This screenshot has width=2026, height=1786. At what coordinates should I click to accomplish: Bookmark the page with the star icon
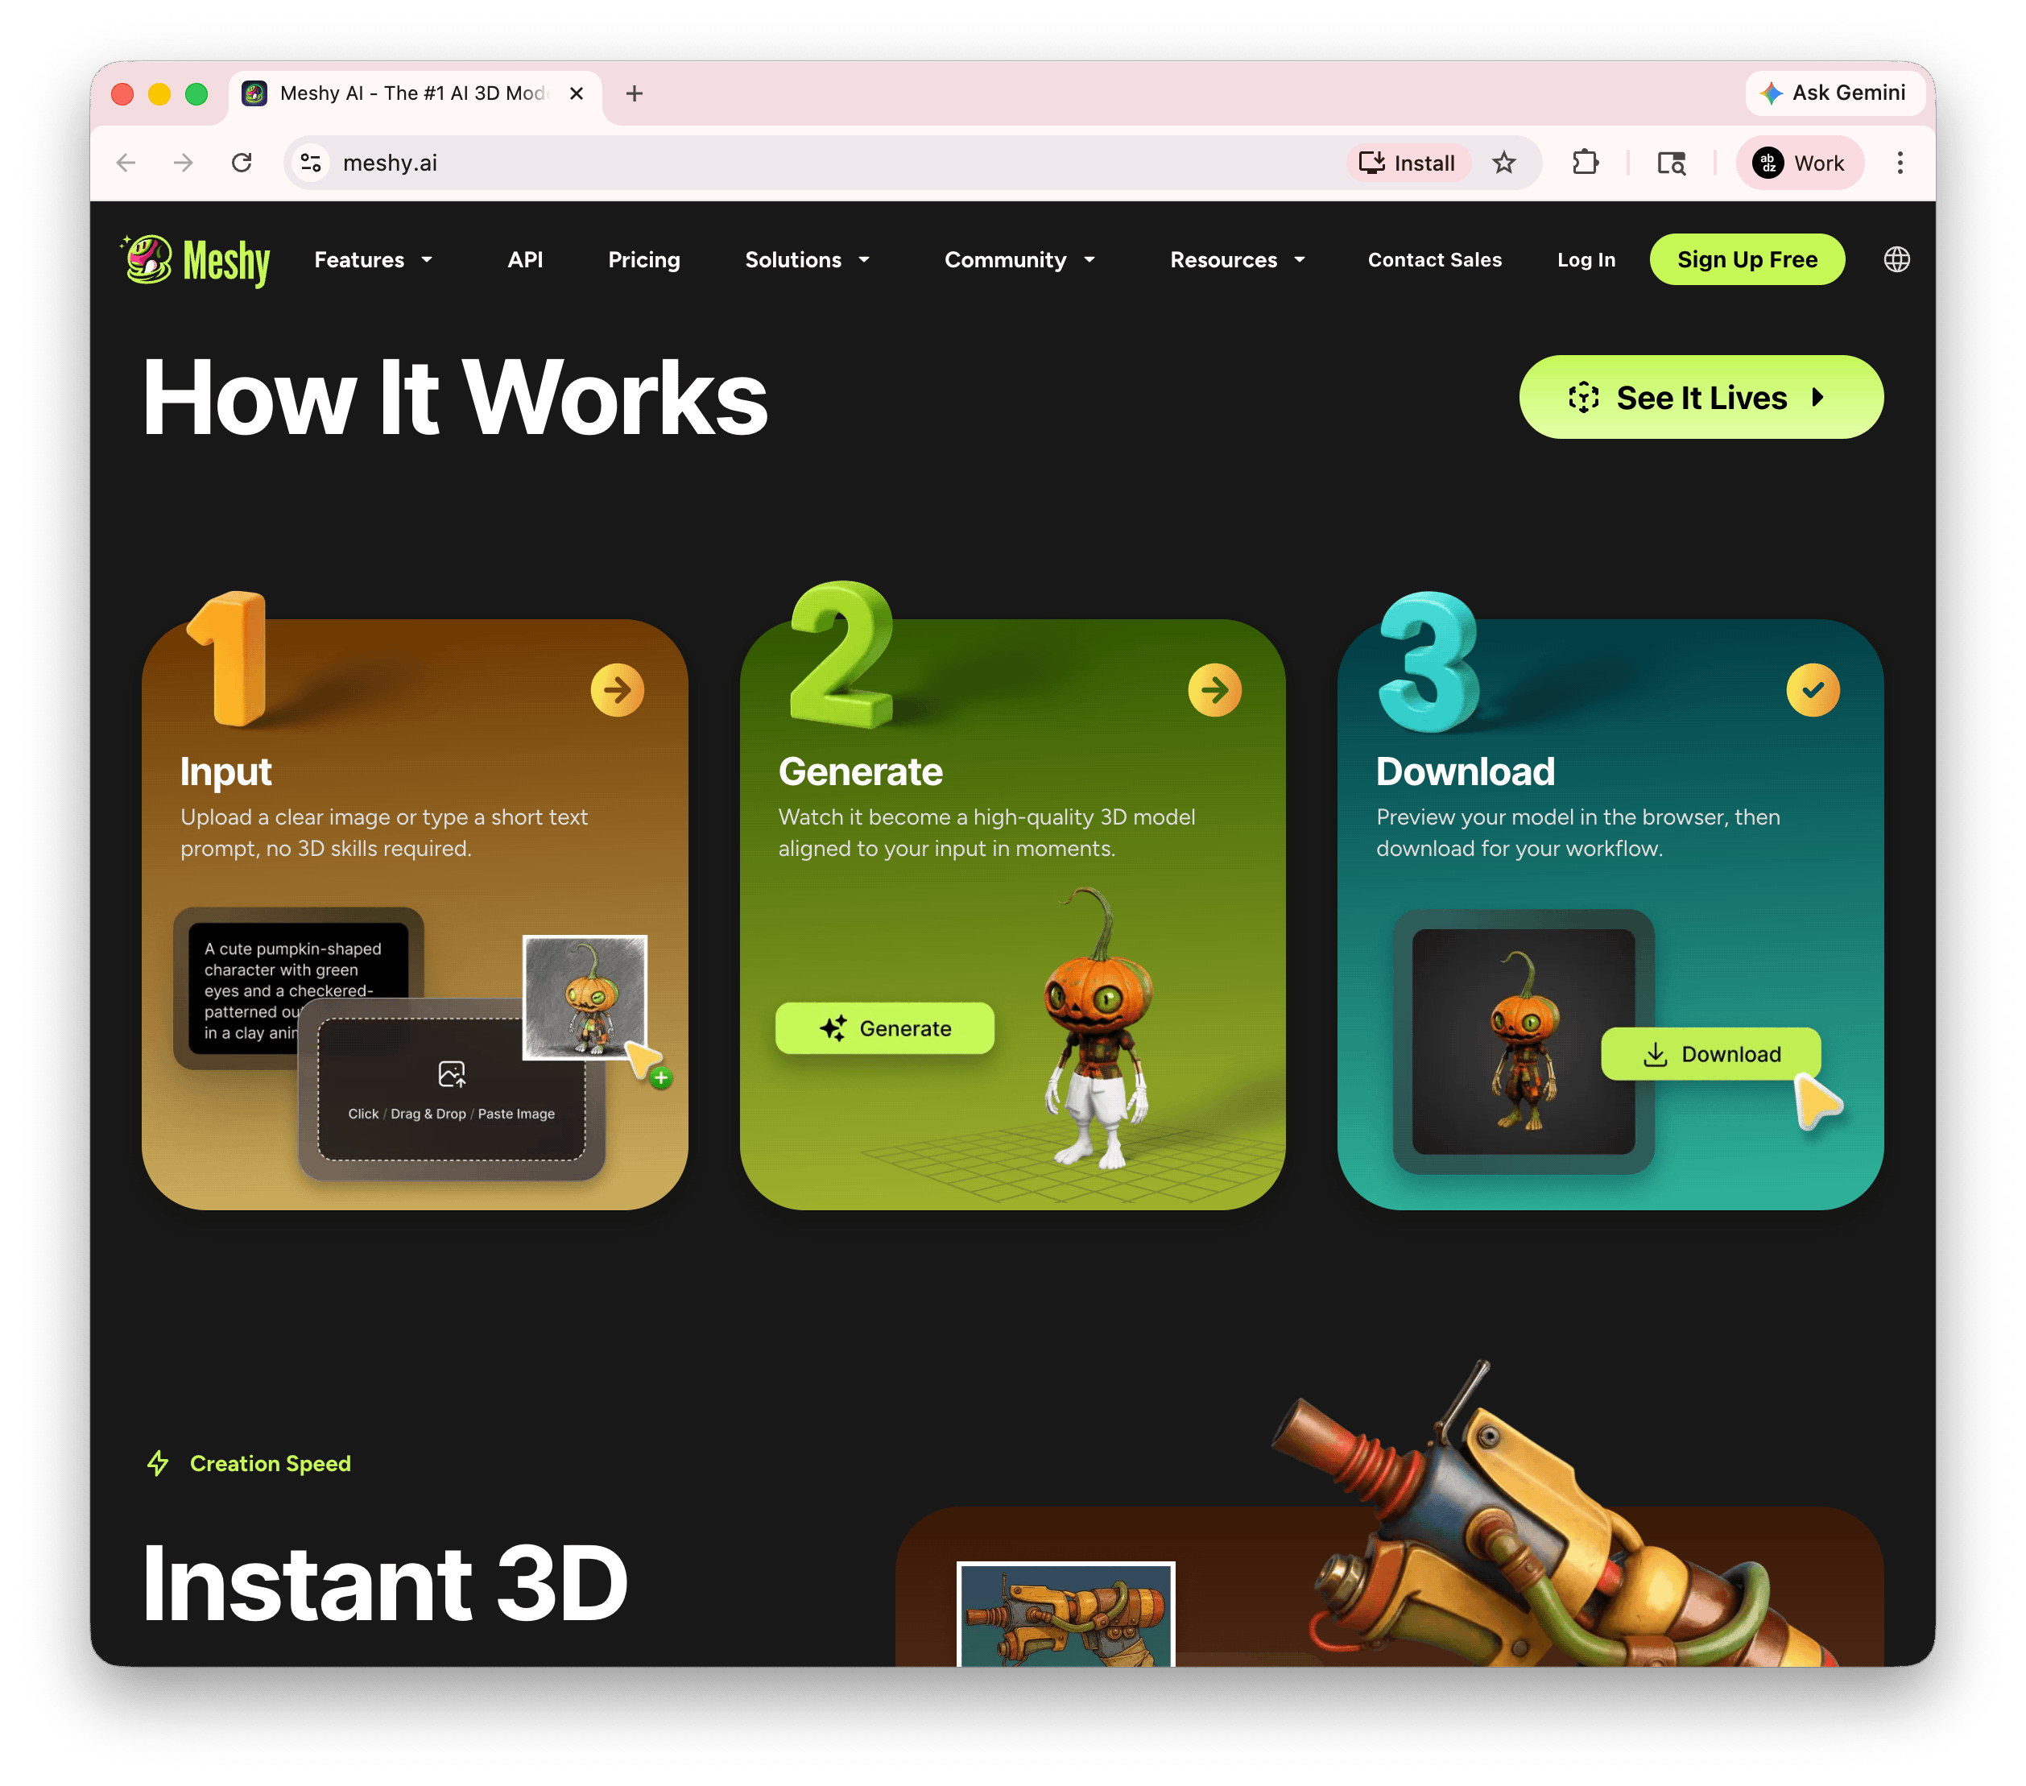point(1506,163)
